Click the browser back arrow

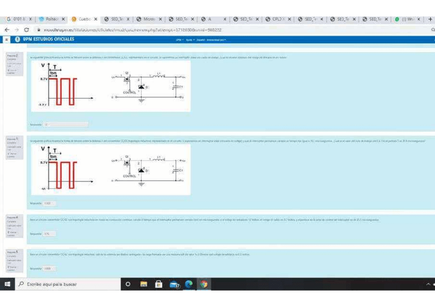(6, 30)
